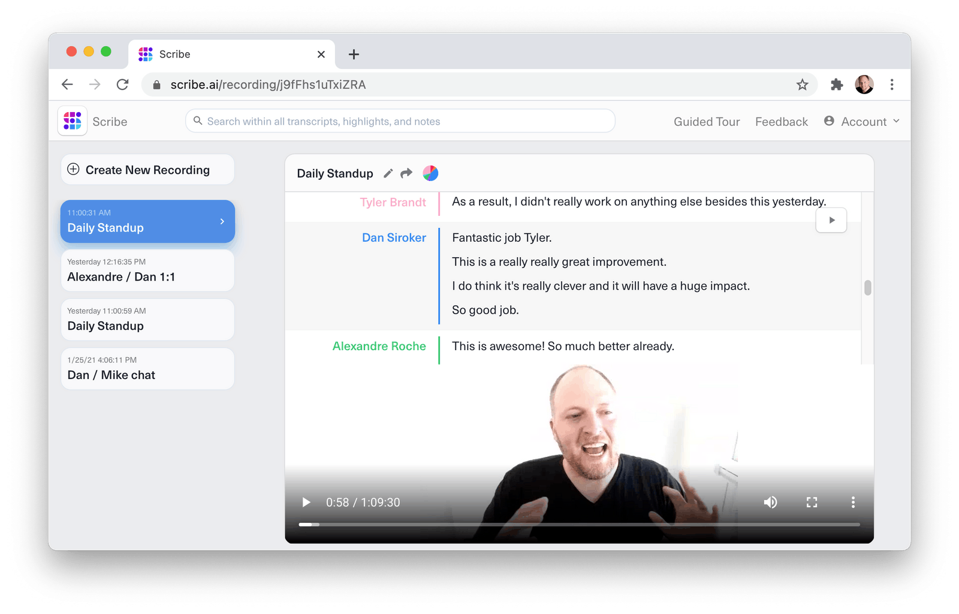Click the lock icon in address bar

tap(157, 85)
